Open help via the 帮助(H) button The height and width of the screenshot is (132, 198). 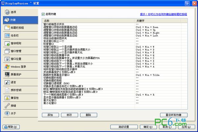[x=11, y=127]
